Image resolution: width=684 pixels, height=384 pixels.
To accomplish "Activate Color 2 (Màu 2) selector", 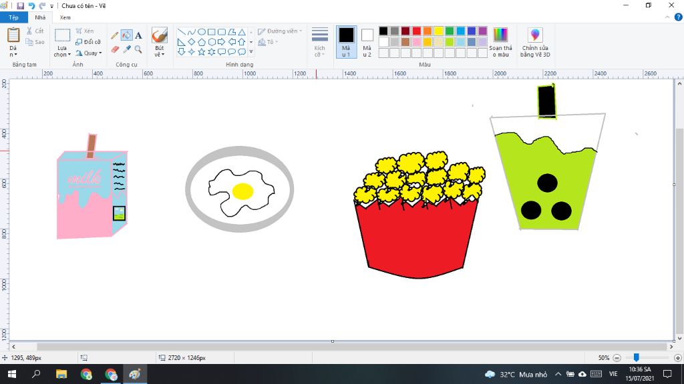I will (x=367, y=42).
